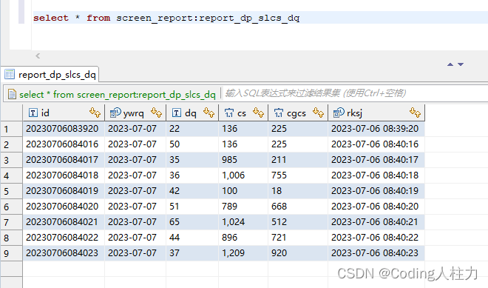Click cgcs cell with value 668

click(x=298, y=207)
